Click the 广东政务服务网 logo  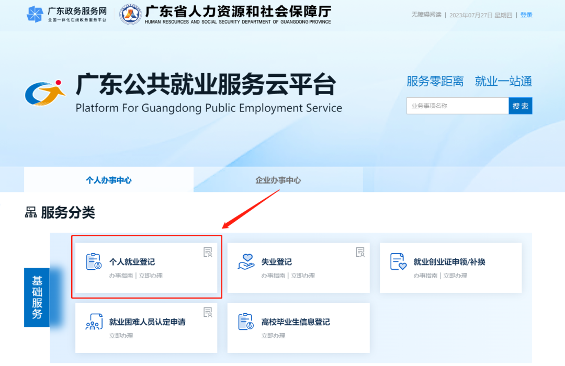pyautogui.click(x=67, y=15)
